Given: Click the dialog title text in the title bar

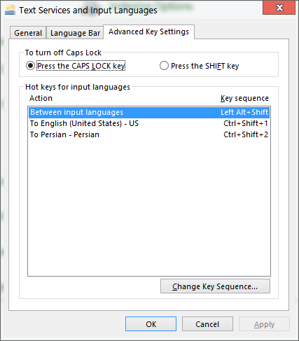Looking at the screenshot, I should 88,11.
